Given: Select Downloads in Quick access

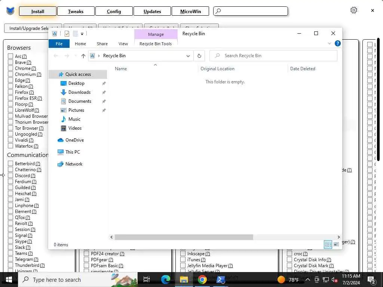Looking at the screenshot, I should click(79, 92).
